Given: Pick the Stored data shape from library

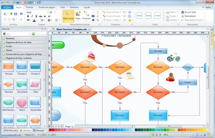Looking at the screenshot, I should click(36, 103).
